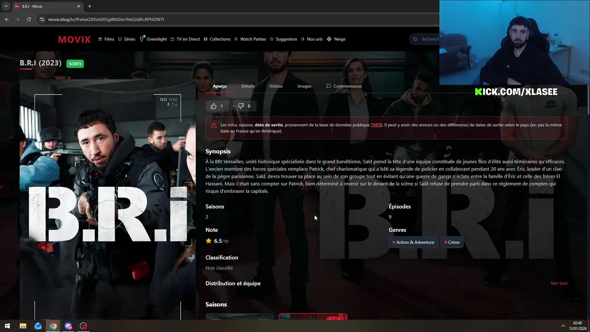Click Voir tout for cast
The width and height of the screenshot is (590, 332).
pyautogui.click(x=559, y=283)
